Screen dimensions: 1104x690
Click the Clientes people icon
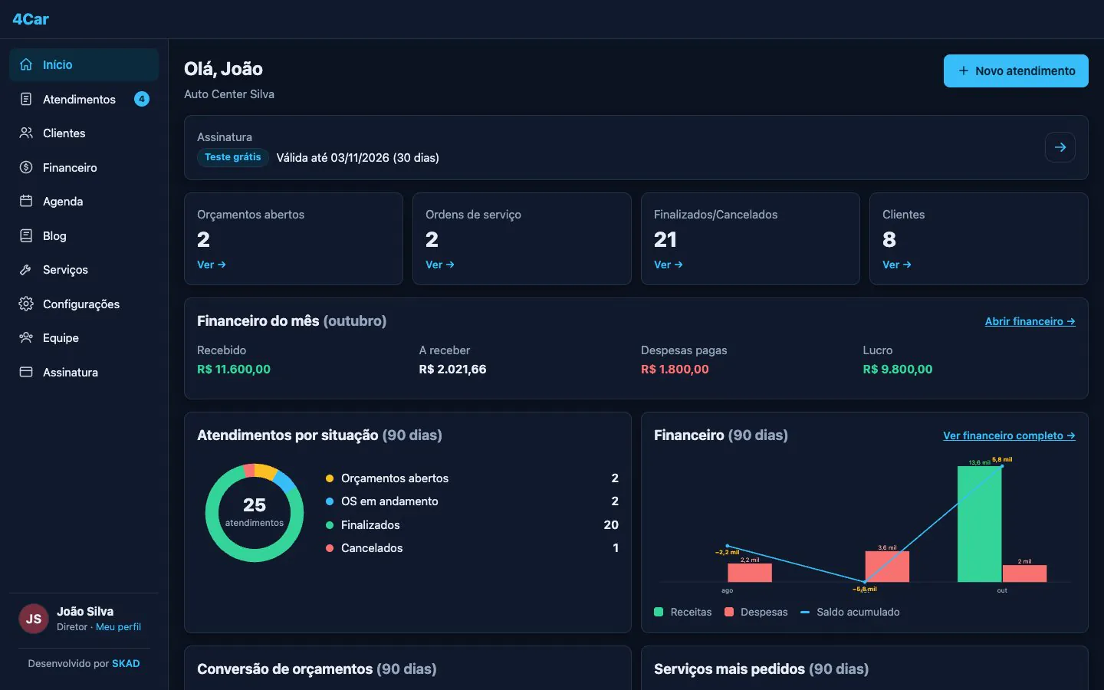tap(26, 133)
